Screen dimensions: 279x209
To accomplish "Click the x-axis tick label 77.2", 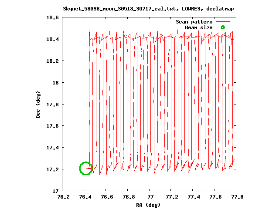I will coord(172,197).
